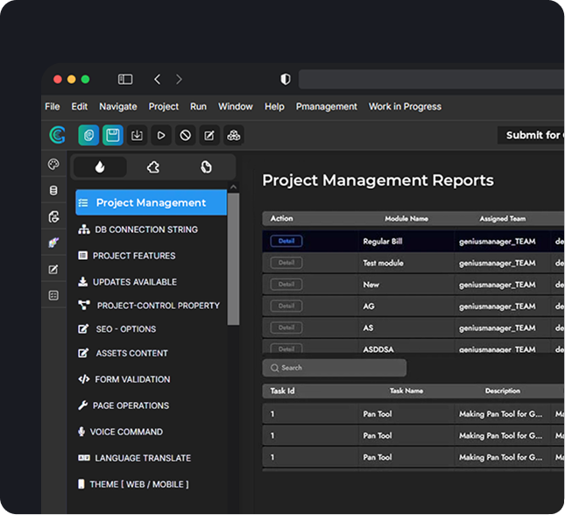Click the edit note icon in left rail
The image size is (565, 515).
(53, 269)
